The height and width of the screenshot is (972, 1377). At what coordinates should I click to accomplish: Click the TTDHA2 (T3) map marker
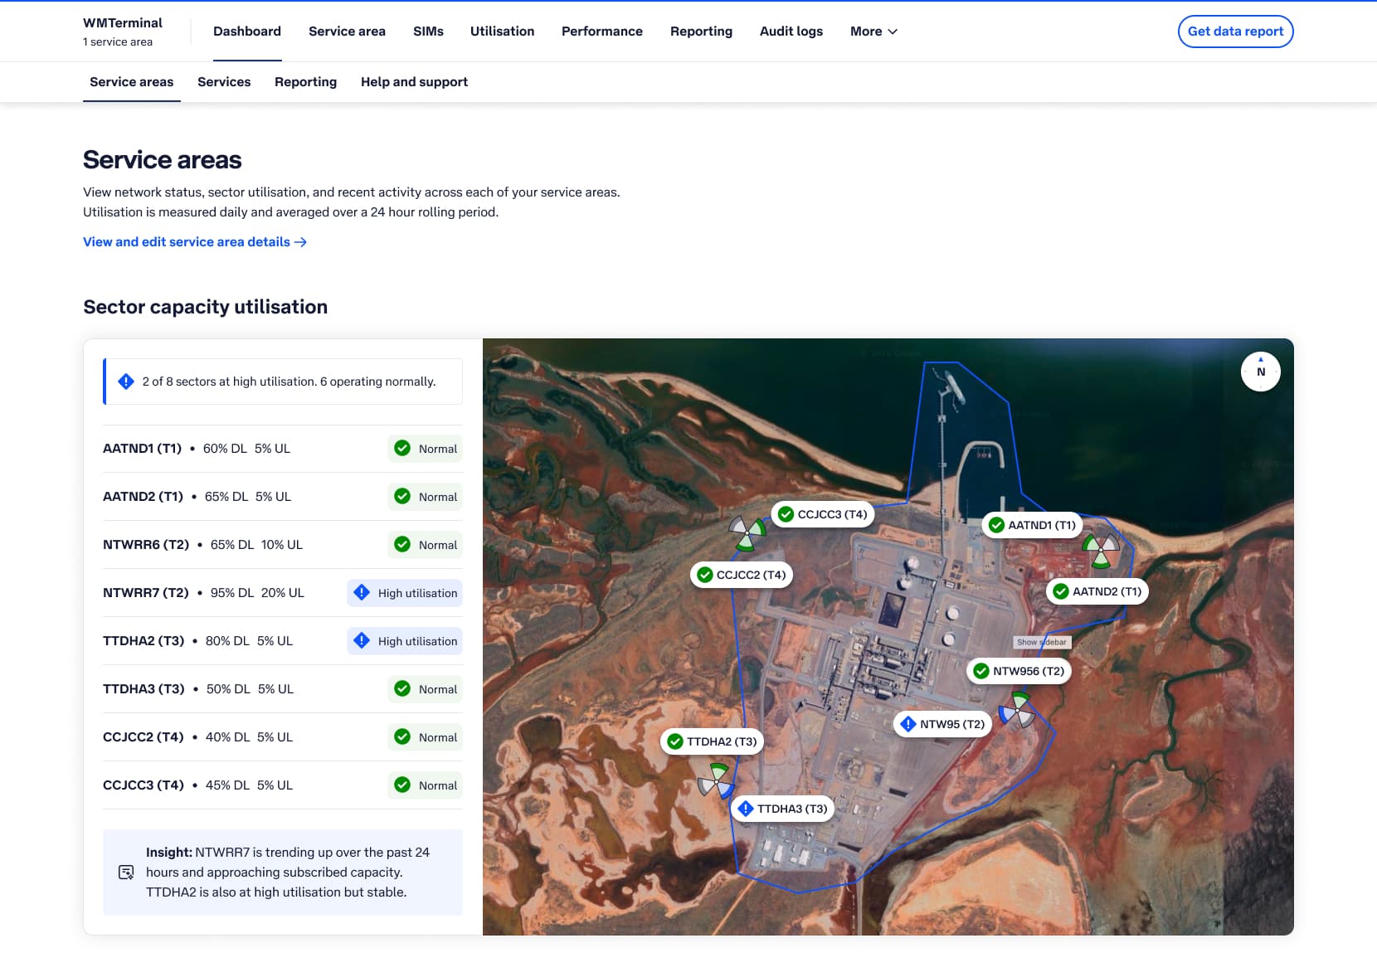click(x=713, y=741)
